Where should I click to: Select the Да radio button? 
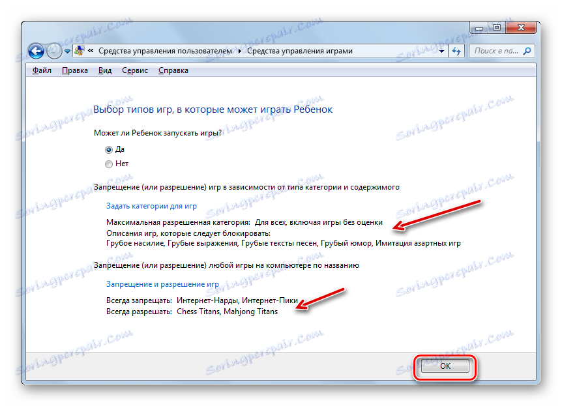(x=109, y=150)
